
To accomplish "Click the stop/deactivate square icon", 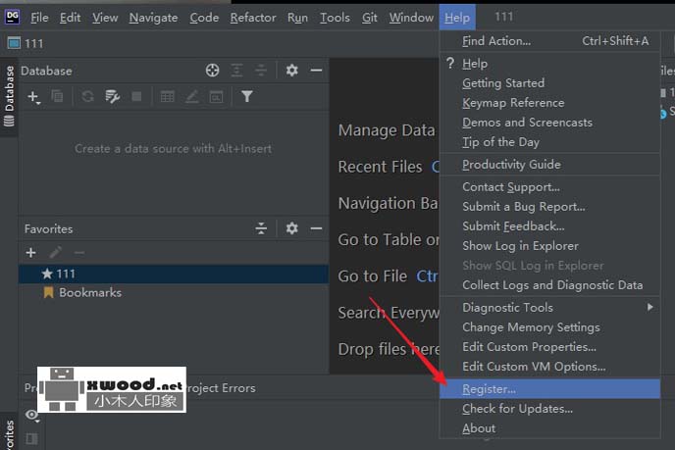I will pos(136,96).
